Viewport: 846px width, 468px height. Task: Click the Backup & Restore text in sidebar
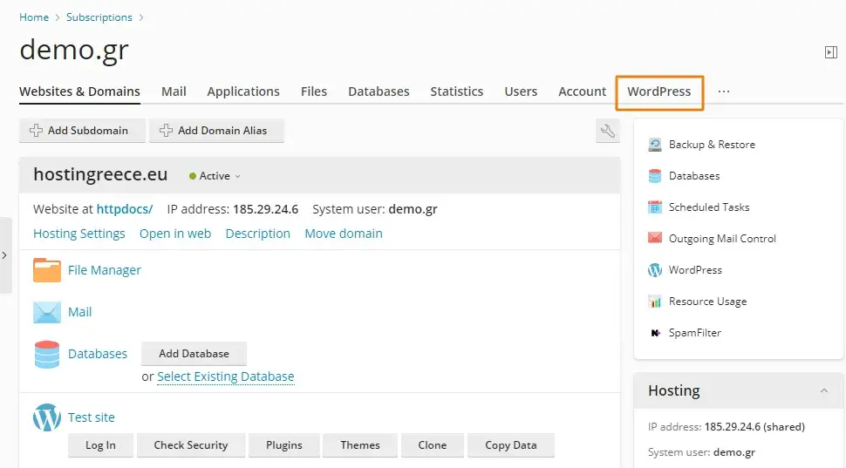click(713, 145)
